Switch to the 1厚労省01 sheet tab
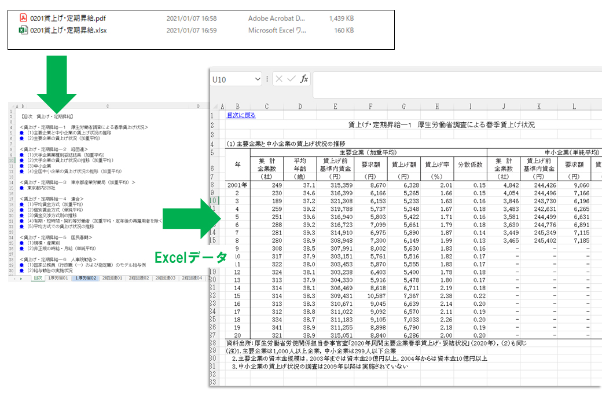The image size is (602, 417). point(58,278)
